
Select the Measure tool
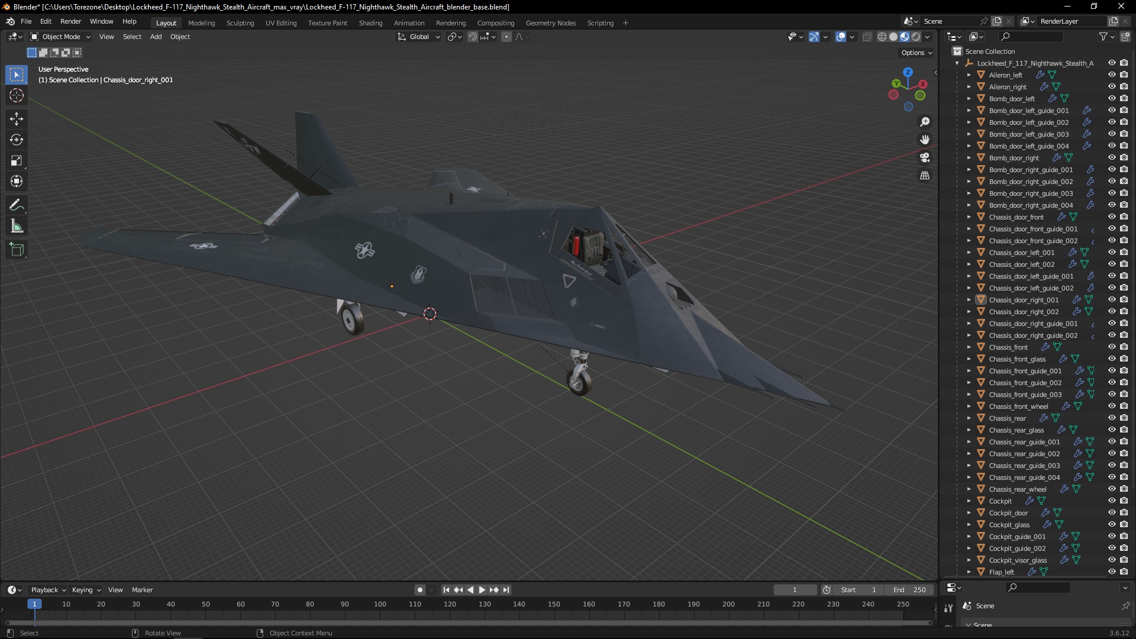(x=17, y=227)
